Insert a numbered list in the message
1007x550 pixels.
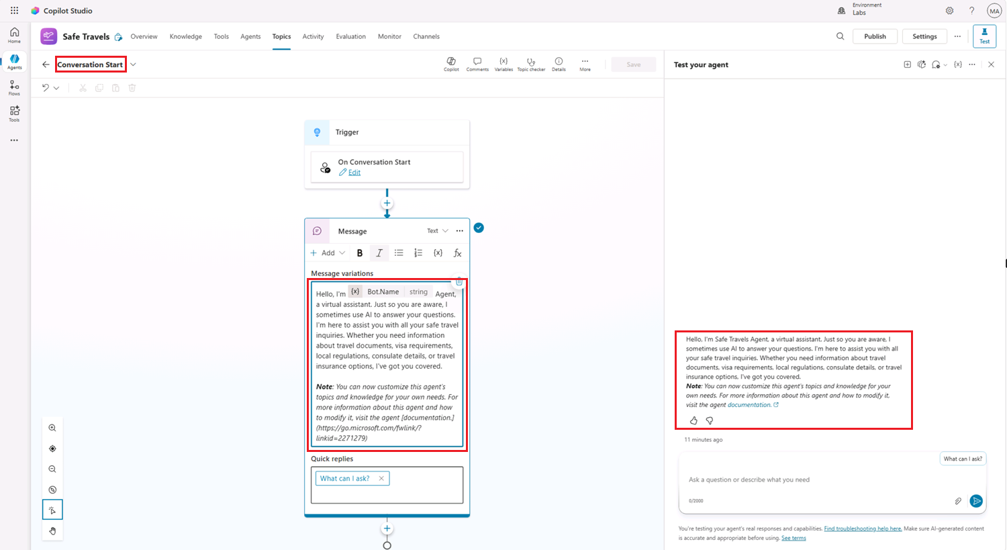pos(418,253)
